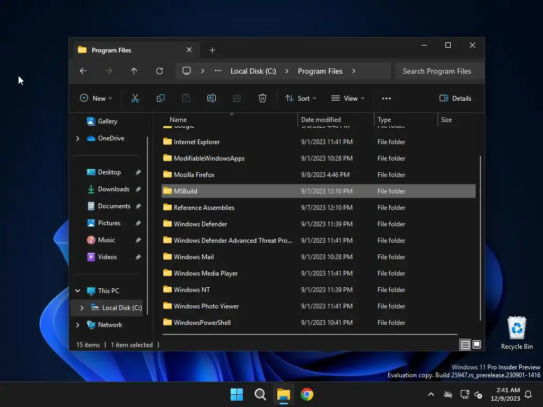Click chevron after Local Disk (C:) in address bar

click(x=287, y=71)
